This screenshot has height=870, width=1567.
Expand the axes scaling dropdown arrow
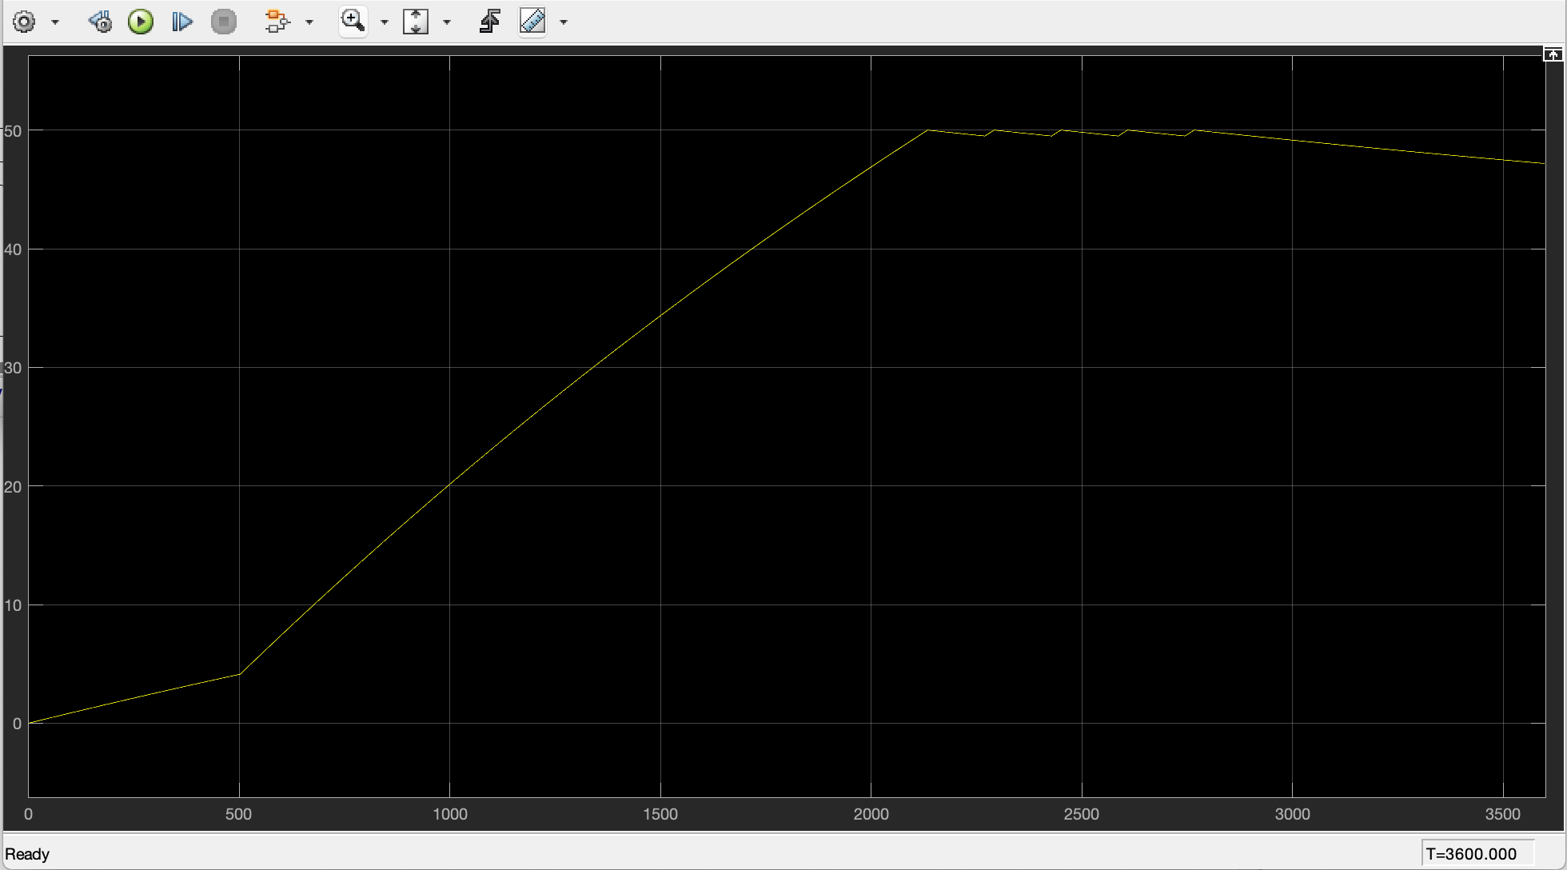447,22
